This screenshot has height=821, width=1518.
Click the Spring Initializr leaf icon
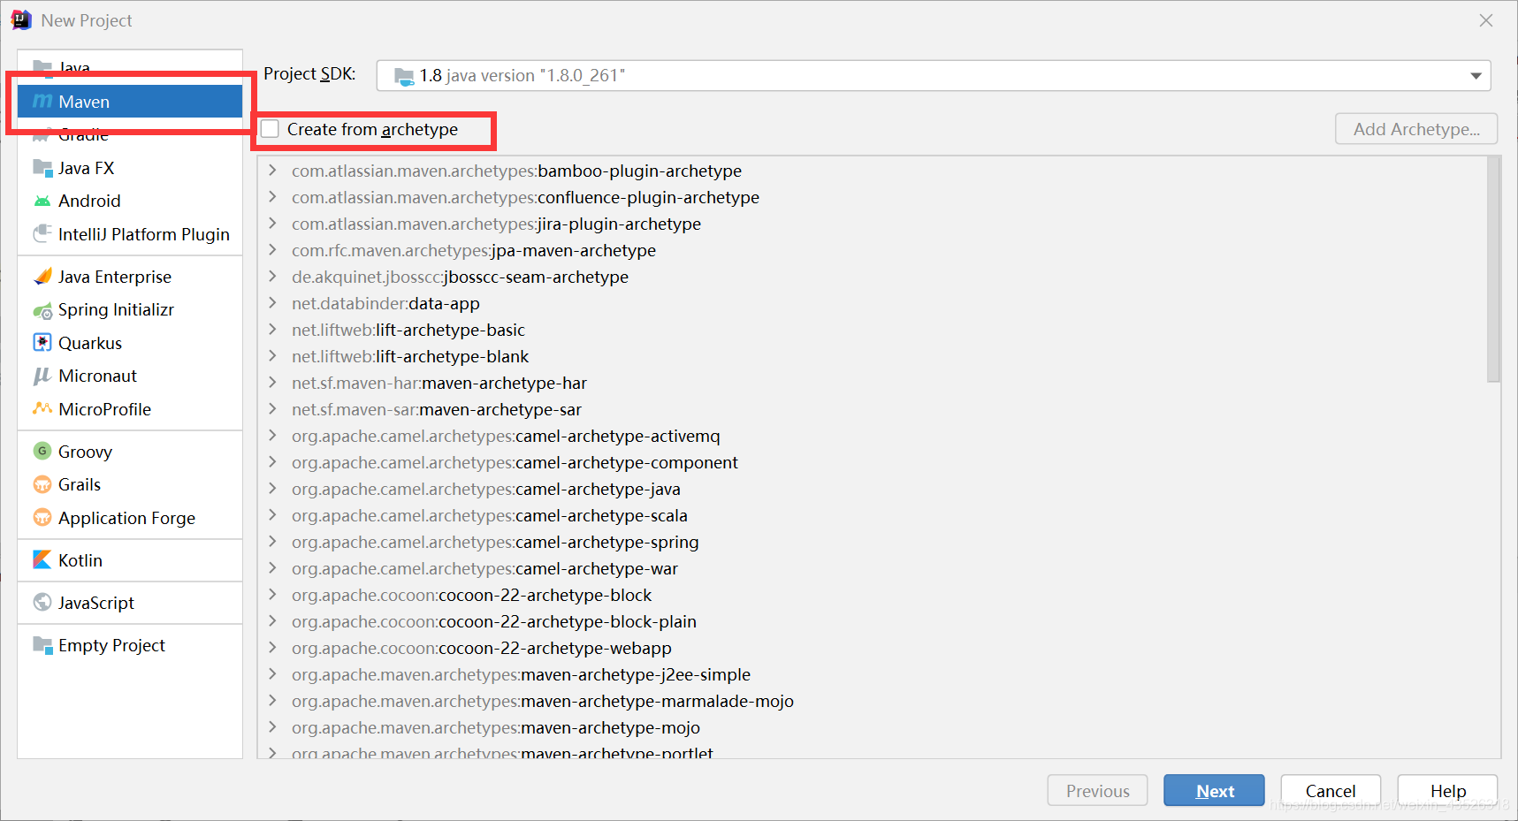[42, 310]
